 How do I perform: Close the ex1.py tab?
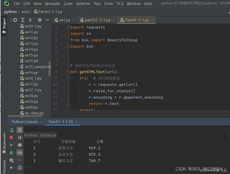(x=74, y=20)
